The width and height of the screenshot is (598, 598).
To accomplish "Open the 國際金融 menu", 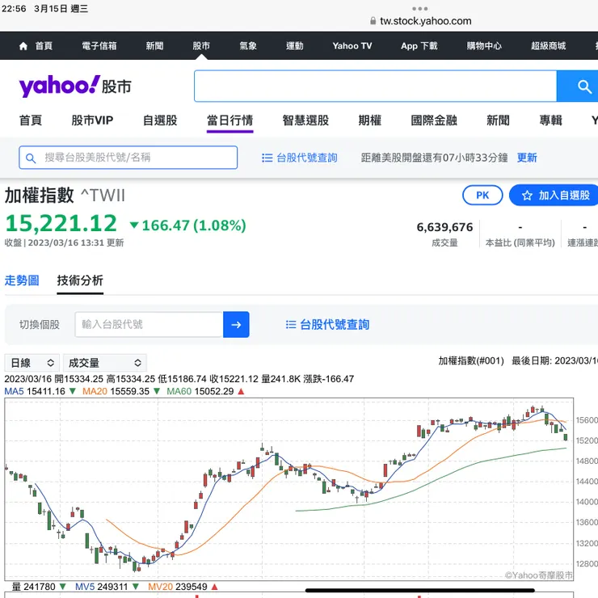I will (434, 120).
